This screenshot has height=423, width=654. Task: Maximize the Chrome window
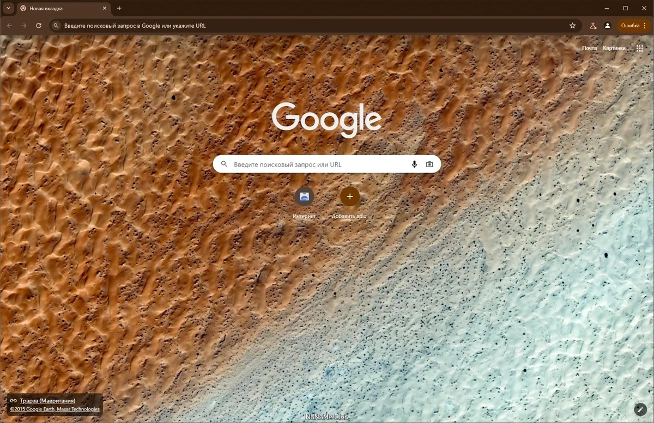click(625, 8)
